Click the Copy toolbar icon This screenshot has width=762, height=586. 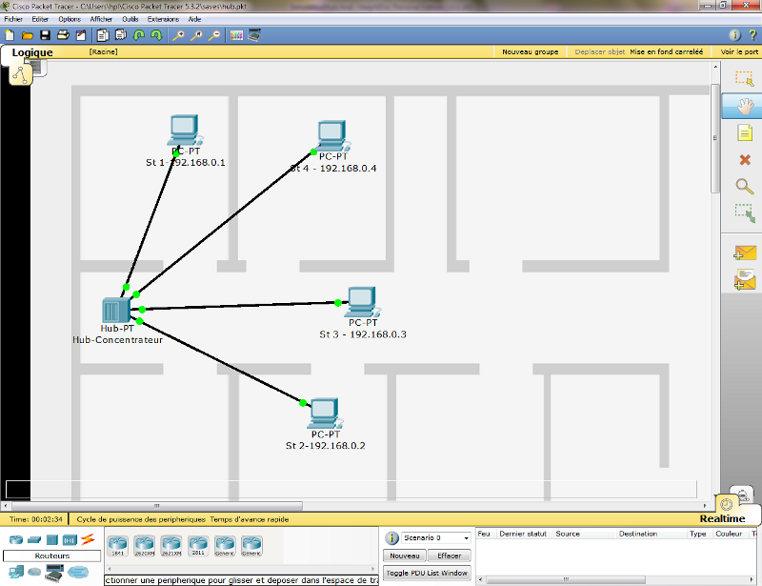(x=103, y=35)
